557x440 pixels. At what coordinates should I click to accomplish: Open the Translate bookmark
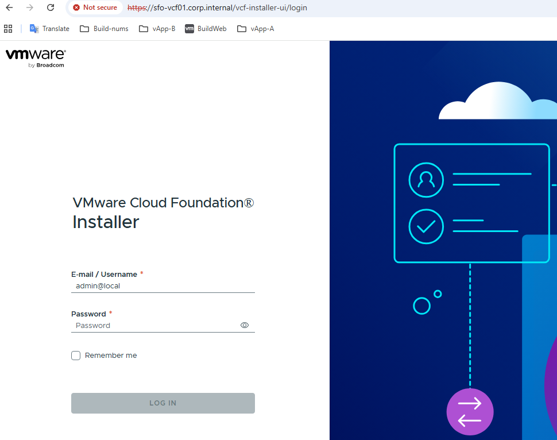(x=49, y=29)
